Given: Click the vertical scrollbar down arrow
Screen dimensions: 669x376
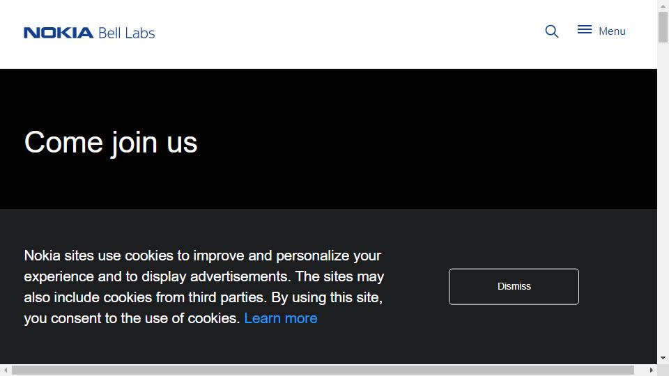Looking at the screenshot, I should tap(663, 358).
